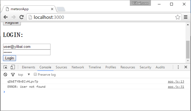Close the DevTools panel
The image size is (191, 111).
coord(186,67)
